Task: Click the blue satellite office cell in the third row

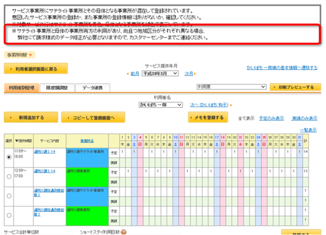Action: click(87, 196)
